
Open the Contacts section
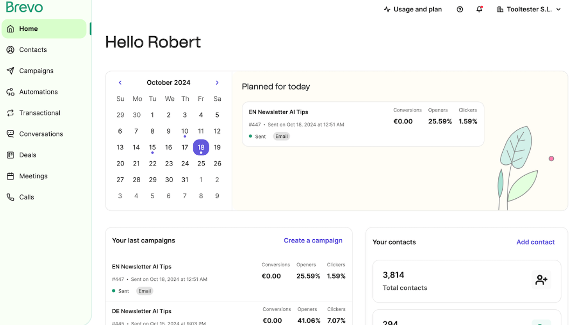pyautogui.click(x=32, y=50)
